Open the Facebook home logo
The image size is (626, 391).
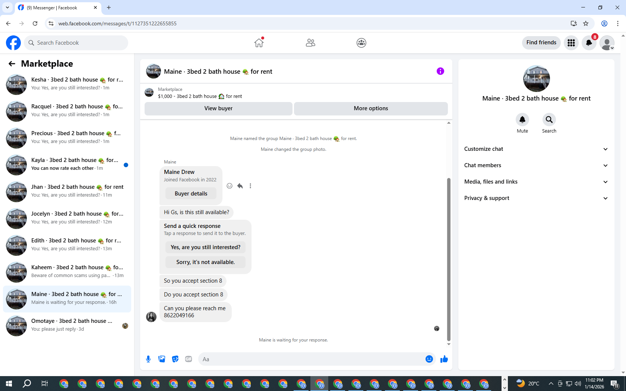point(13,43)
